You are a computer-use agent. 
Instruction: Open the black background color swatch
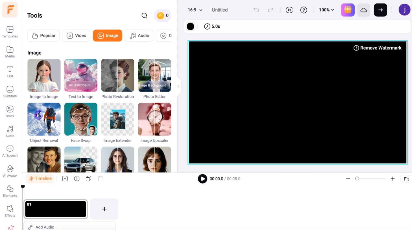191,26
